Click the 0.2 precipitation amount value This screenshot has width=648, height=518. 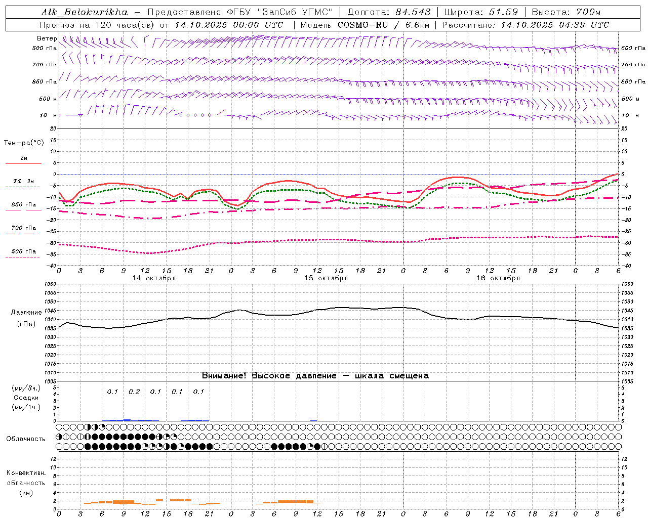point(134,392)
